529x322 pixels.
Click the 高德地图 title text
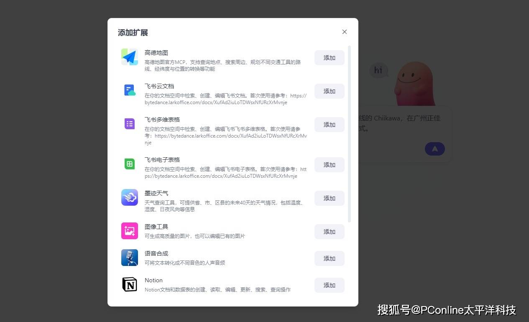coord(156,53)
